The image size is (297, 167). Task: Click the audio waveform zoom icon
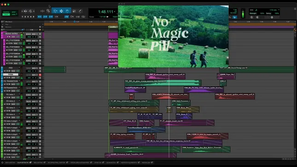[x=25, y=11]
